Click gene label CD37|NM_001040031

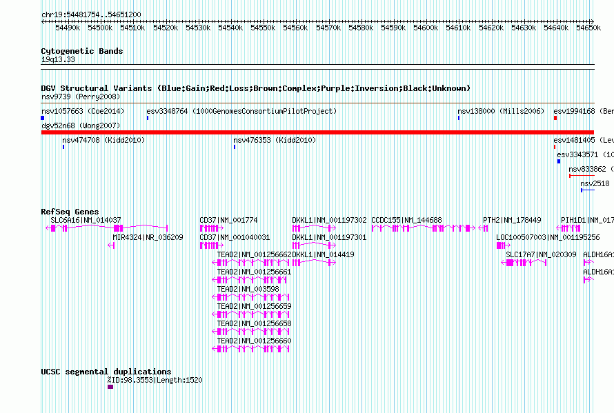pos(235,237)
